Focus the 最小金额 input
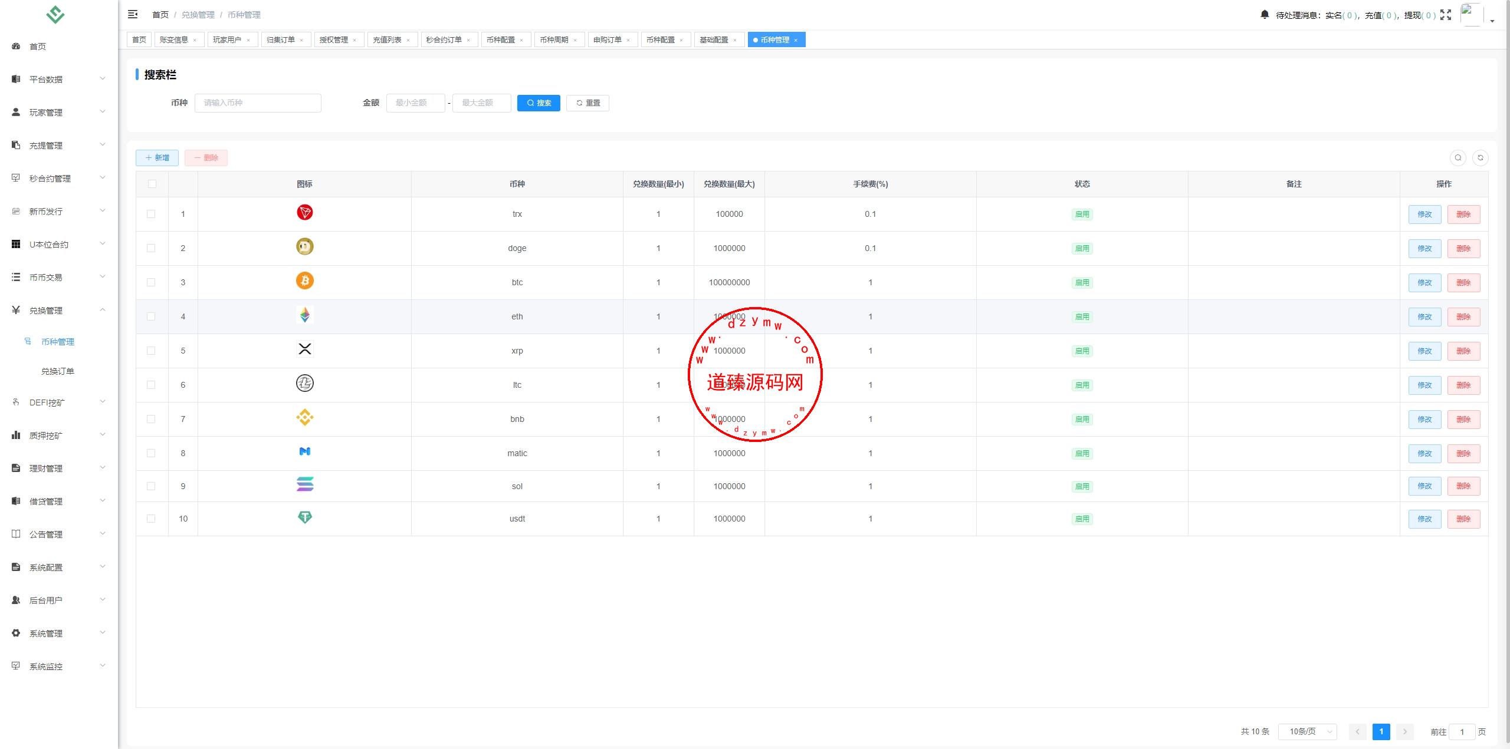 pos(415,103)
